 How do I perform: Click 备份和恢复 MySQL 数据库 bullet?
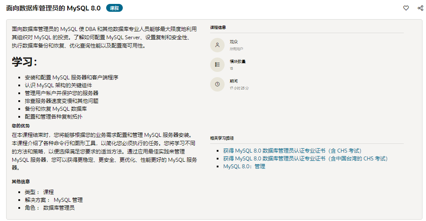[55, 109]
